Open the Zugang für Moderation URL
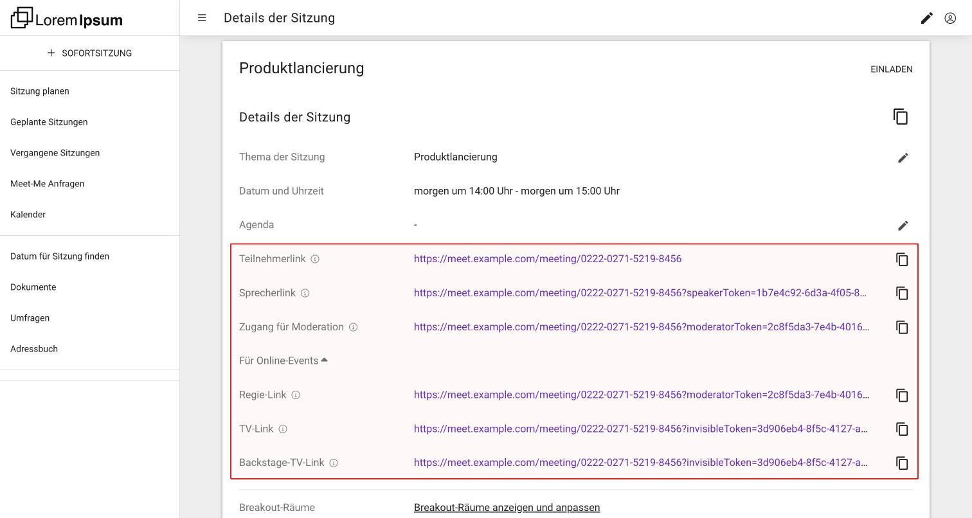This screenshot has width=972, height=518. 642,327
